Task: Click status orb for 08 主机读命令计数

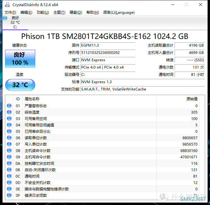Action: point(9,150)
